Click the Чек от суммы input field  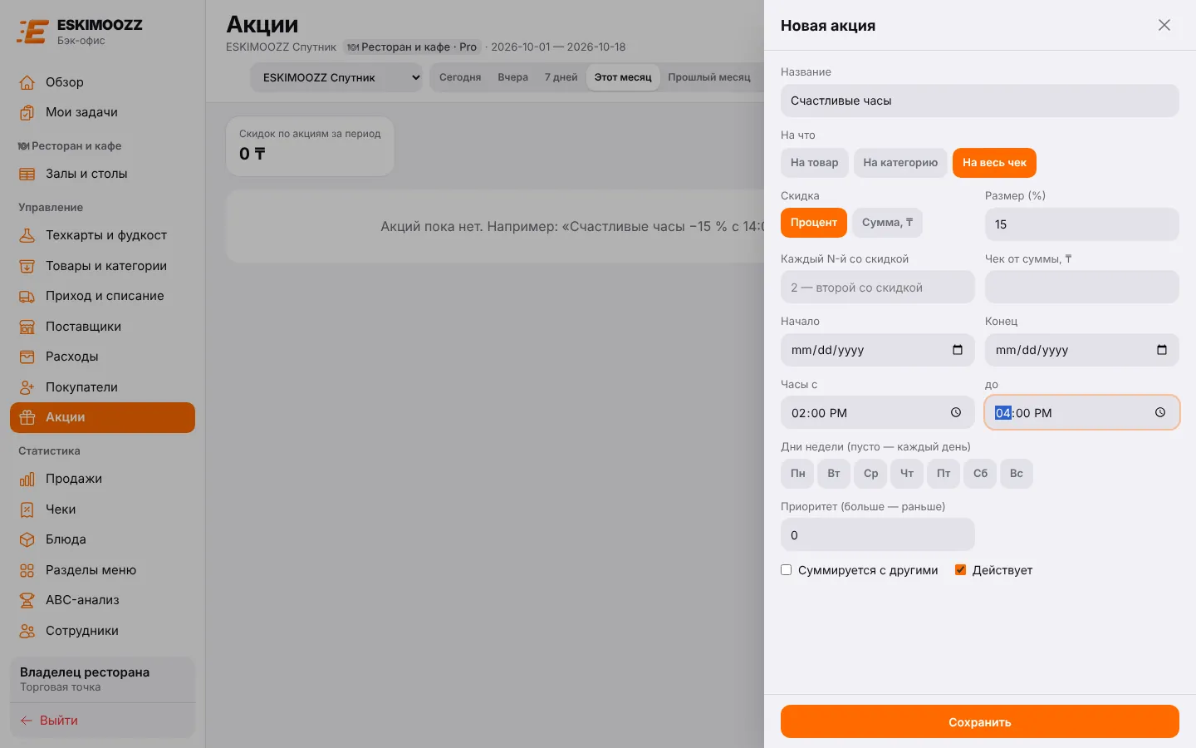tap(1082, 288)
